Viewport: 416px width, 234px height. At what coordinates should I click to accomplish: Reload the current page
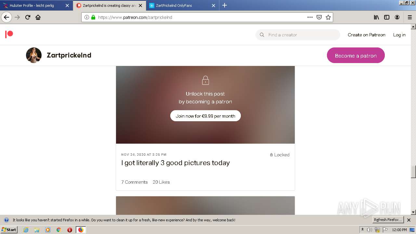28,17
